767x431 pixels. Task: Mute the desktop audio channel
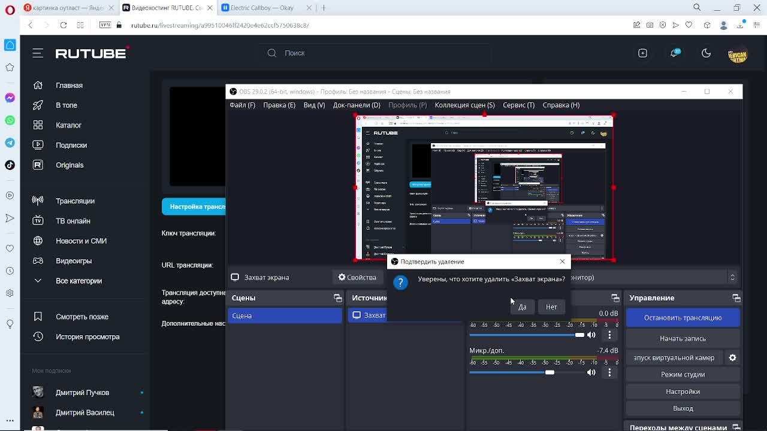(x=591, y=335)
